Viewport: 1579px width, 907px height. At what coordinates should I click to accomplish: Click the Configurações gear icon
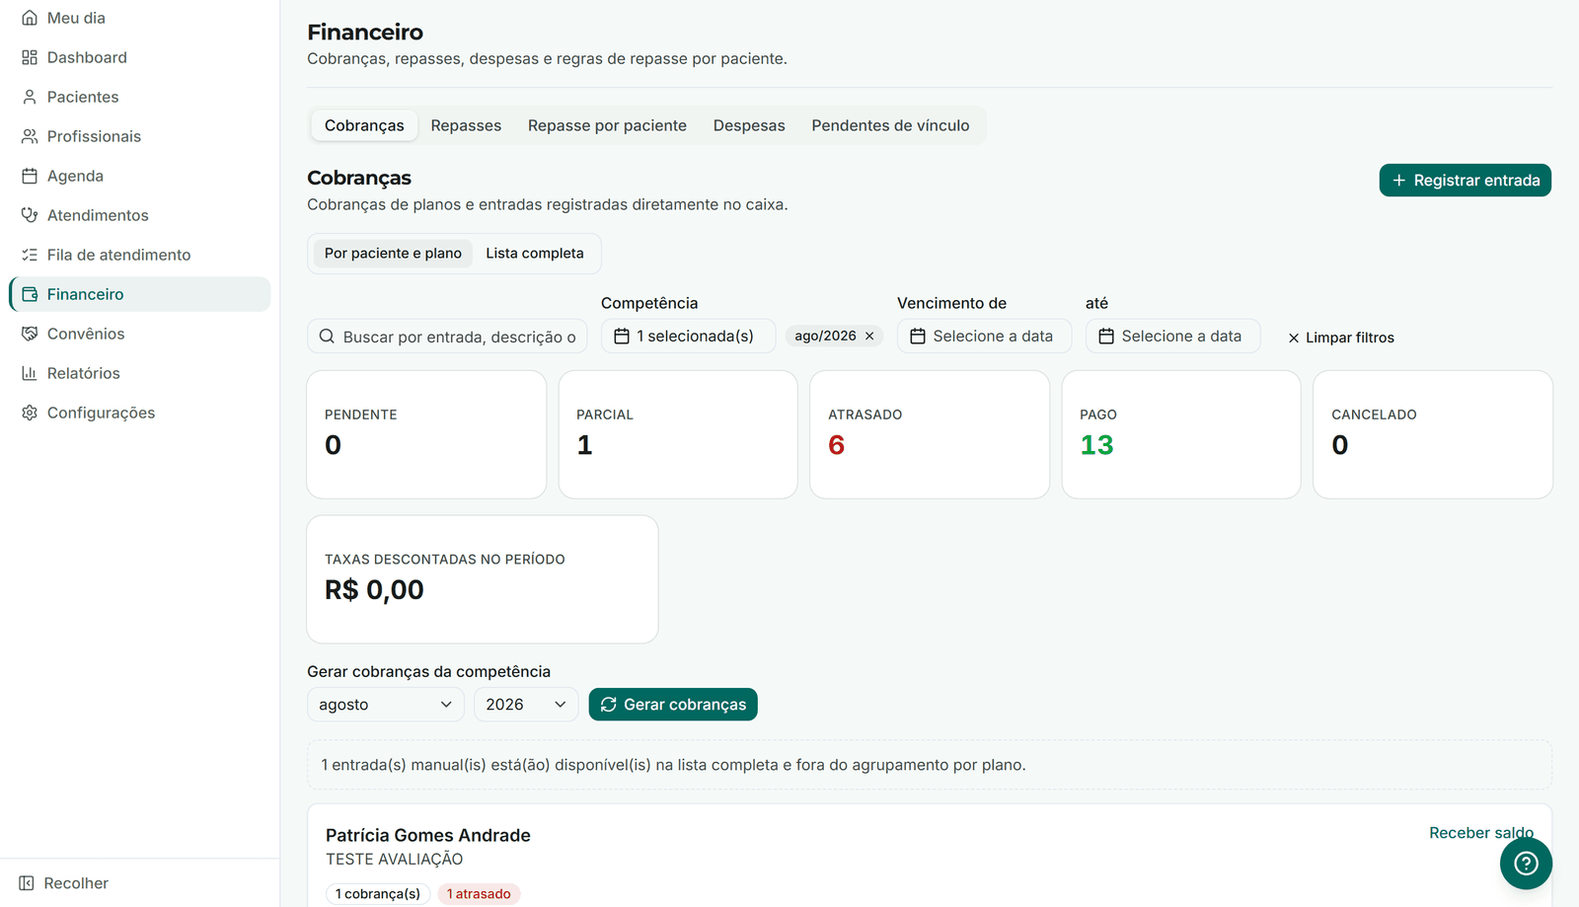click(30, 413)
